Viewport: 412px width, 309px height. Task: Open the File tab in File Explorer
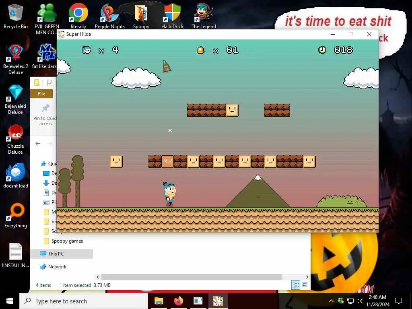[41, 94]
